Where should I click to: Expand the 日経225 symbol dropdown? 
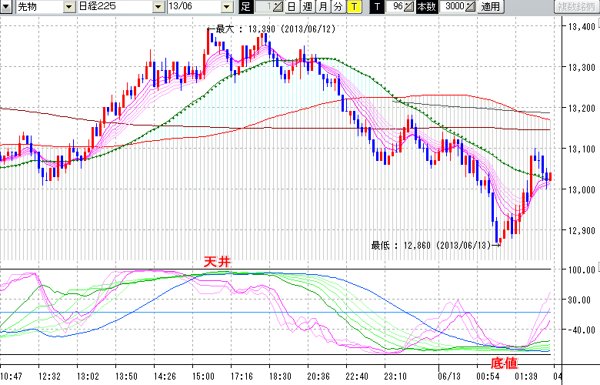[x=157, y=7]
